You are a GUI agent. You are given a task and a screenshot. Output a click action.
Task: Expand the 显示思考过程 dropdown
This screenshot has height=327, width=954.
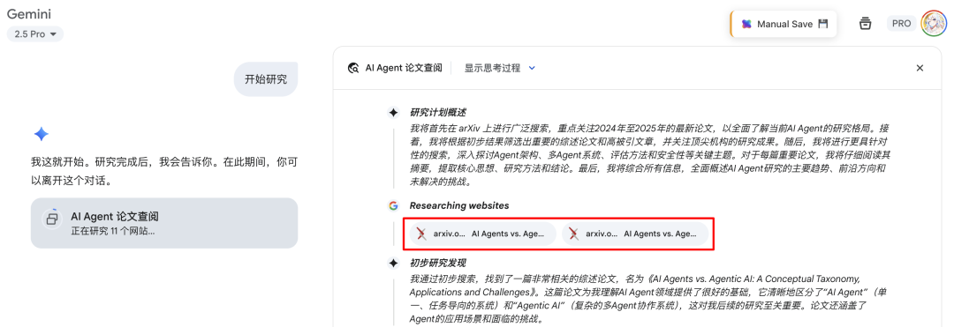tap(500, 68)
